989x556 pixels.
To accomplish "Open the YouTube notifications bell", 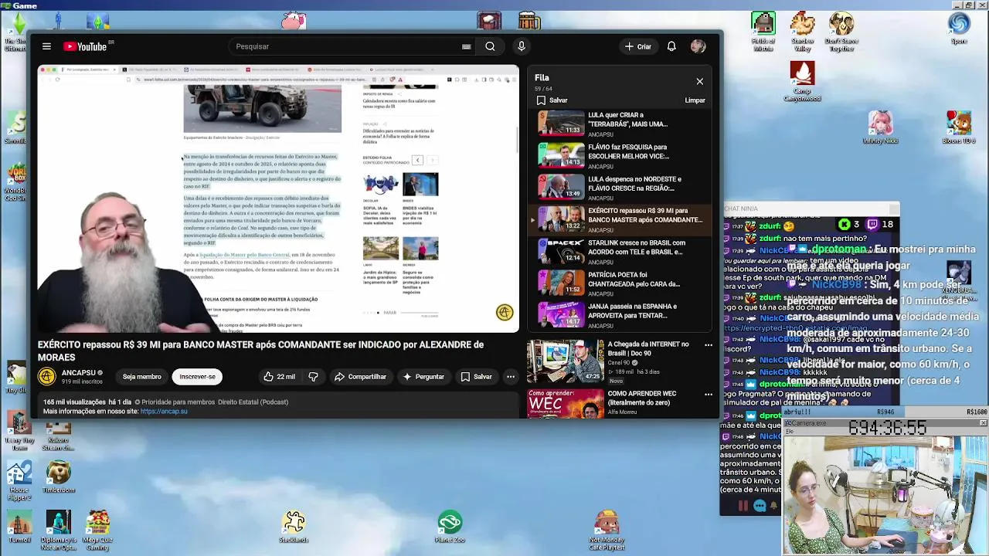I will point(671,46).
